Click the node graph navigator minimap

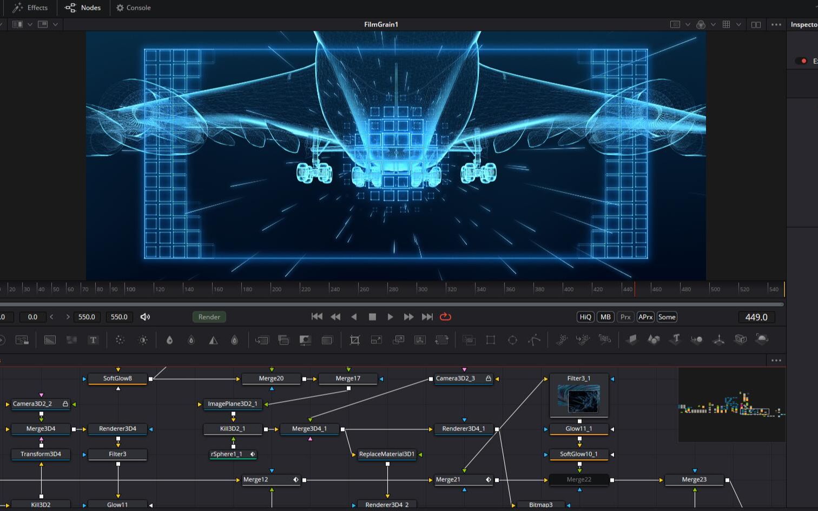(x=731, y=404)
